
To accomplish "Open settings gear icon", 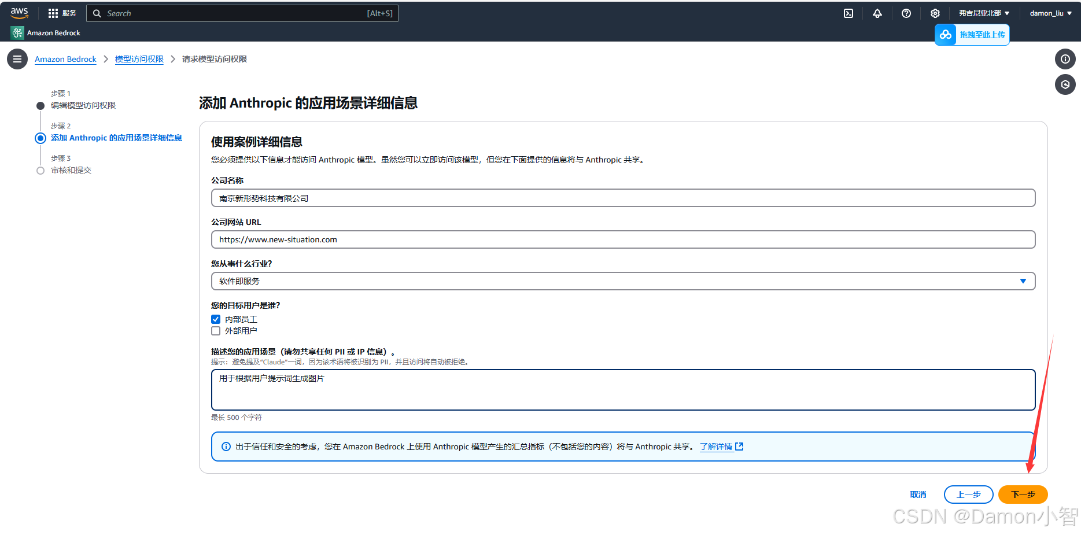I will pyautogui.click(x=935, y=13).
